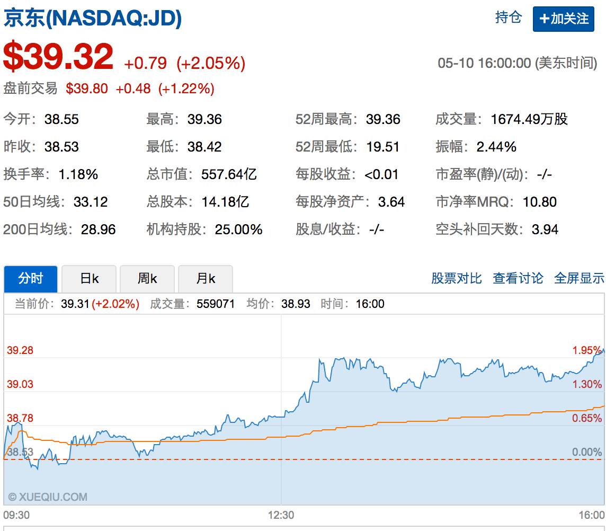Click the 每股净资产 value 3.64
This screenshot has width=606, height=531.
coord(391,201)
